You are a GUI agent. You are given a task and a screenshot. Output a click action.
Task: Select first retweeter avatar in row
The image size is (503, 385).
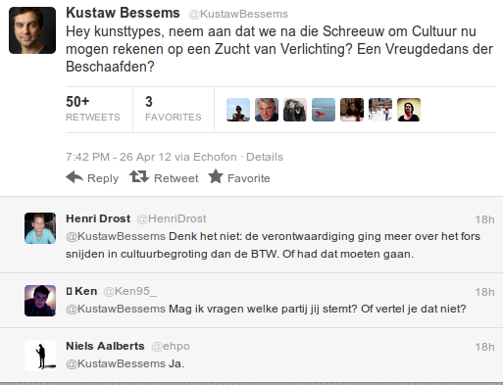pos(238,110)
